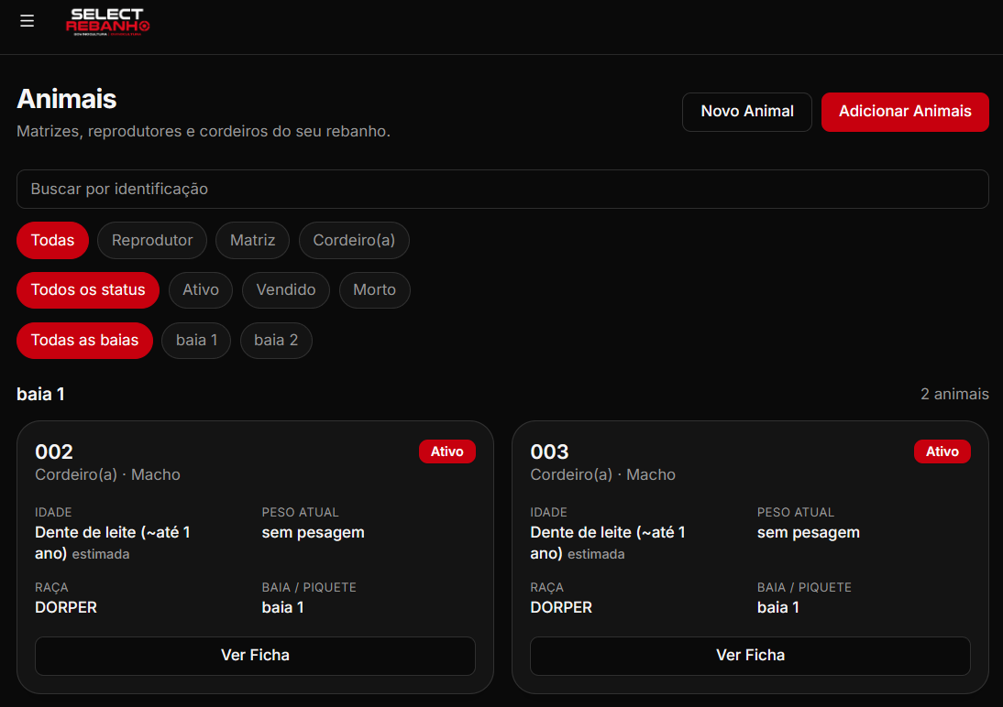1003x707 pixels.
Task: Filter list by baia 2 chip
Action: pos(276,341)
